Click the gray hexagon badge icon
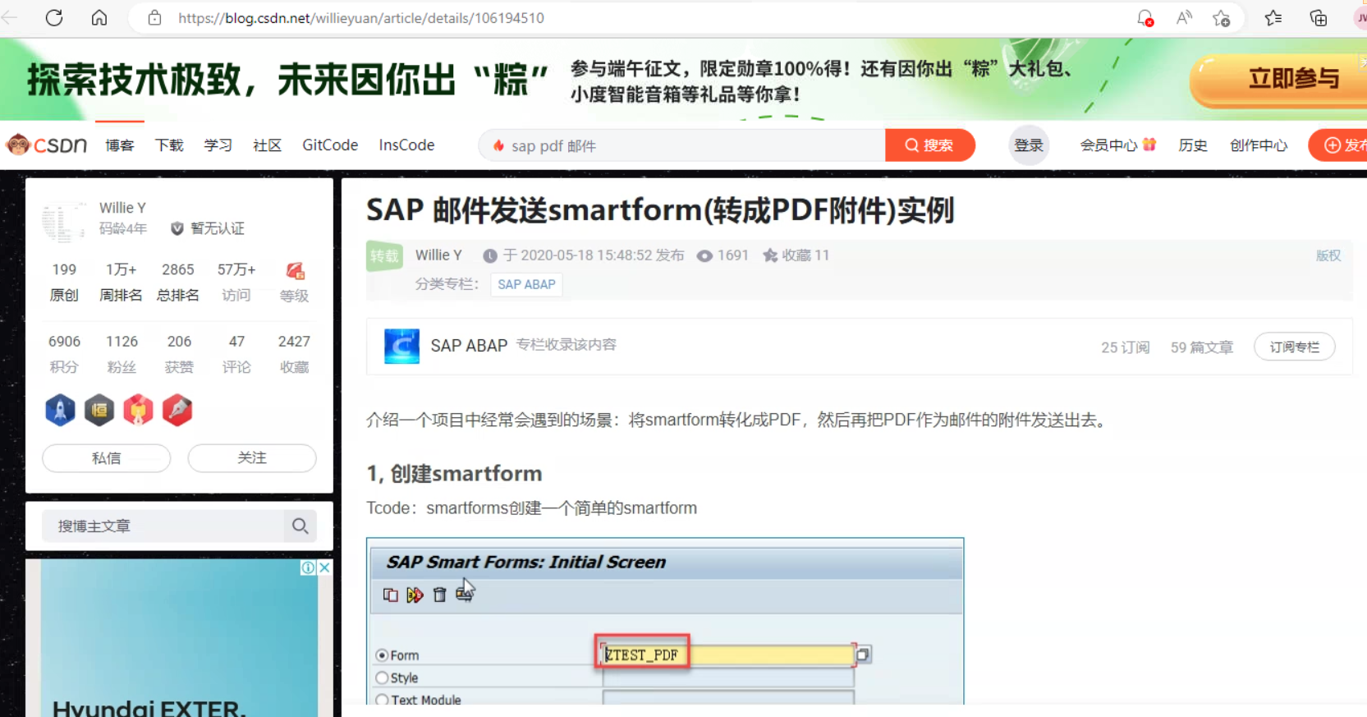1367x717 pixels. pos(99,410)
